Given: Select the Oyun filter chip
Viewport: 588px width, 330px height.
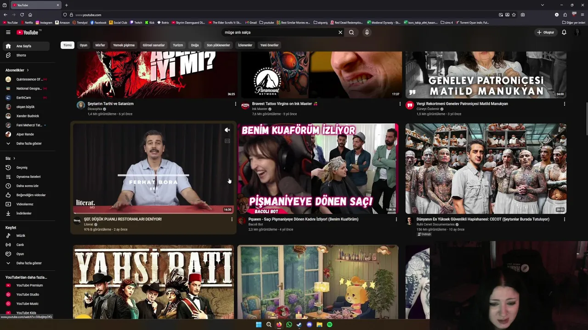Looking at the screenshot, I should 84,45.
